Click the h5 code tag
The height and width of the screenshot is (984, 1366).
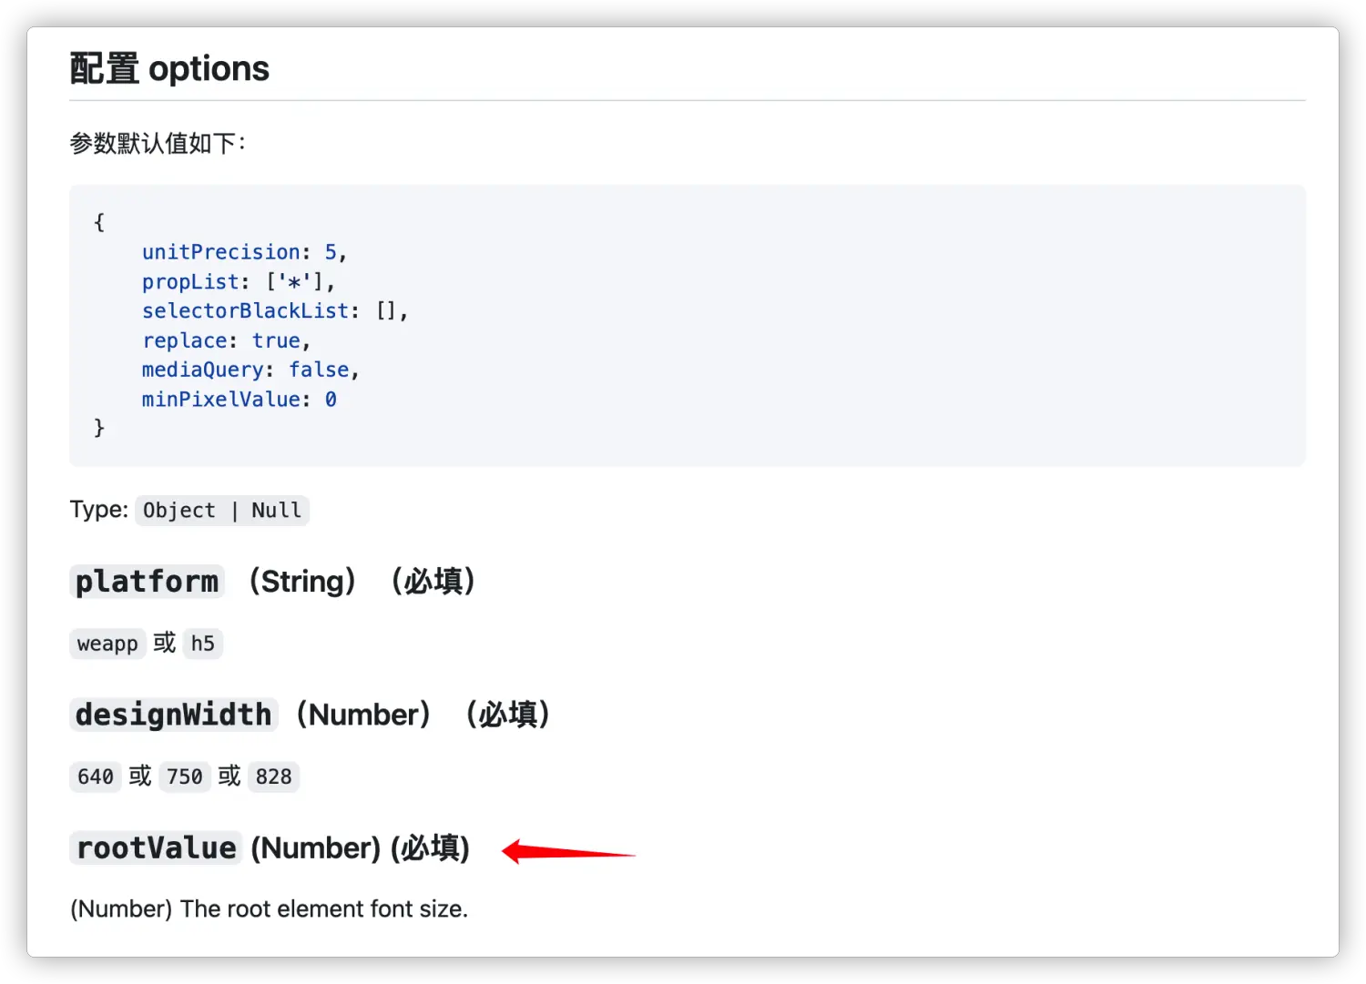(202, 644)
